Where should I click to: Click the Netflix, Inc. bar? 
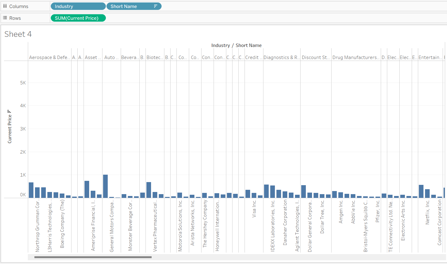point(427,194)
